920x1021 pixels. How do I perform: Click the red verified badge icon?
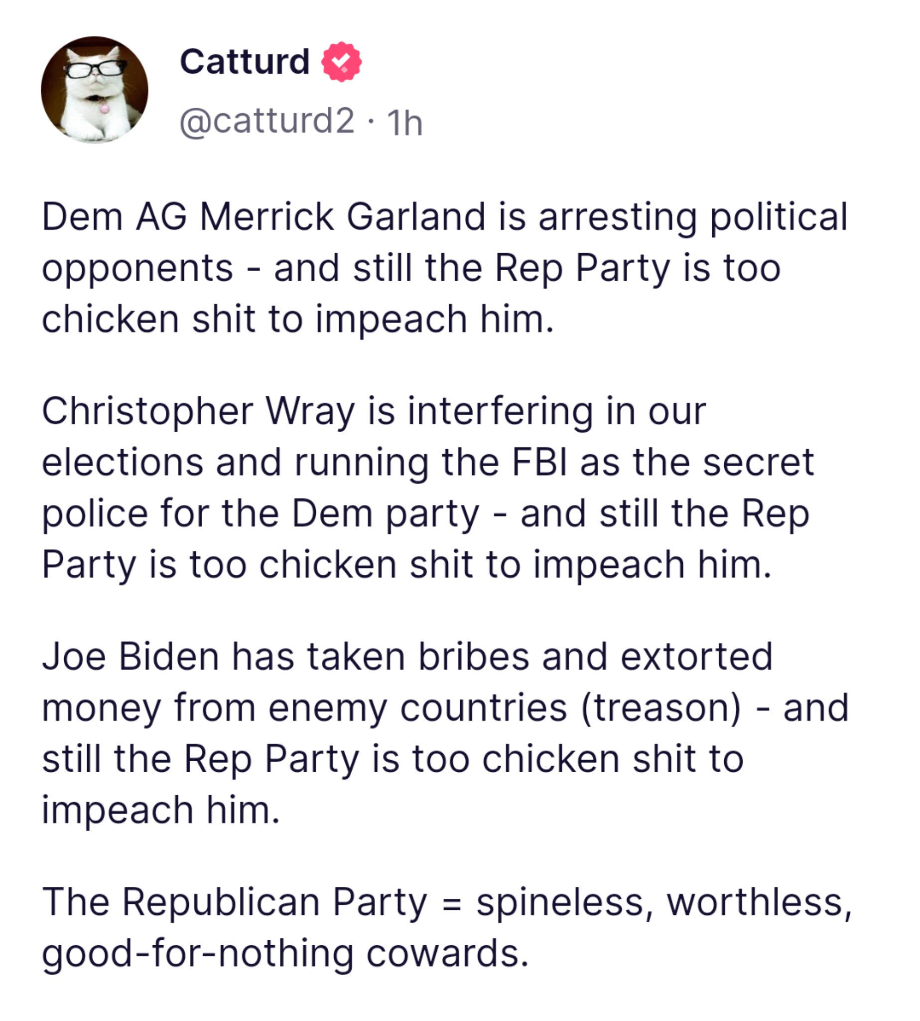point(342,62)
